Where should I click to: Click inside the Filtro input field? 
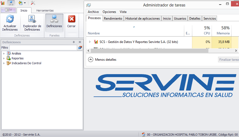43,48
